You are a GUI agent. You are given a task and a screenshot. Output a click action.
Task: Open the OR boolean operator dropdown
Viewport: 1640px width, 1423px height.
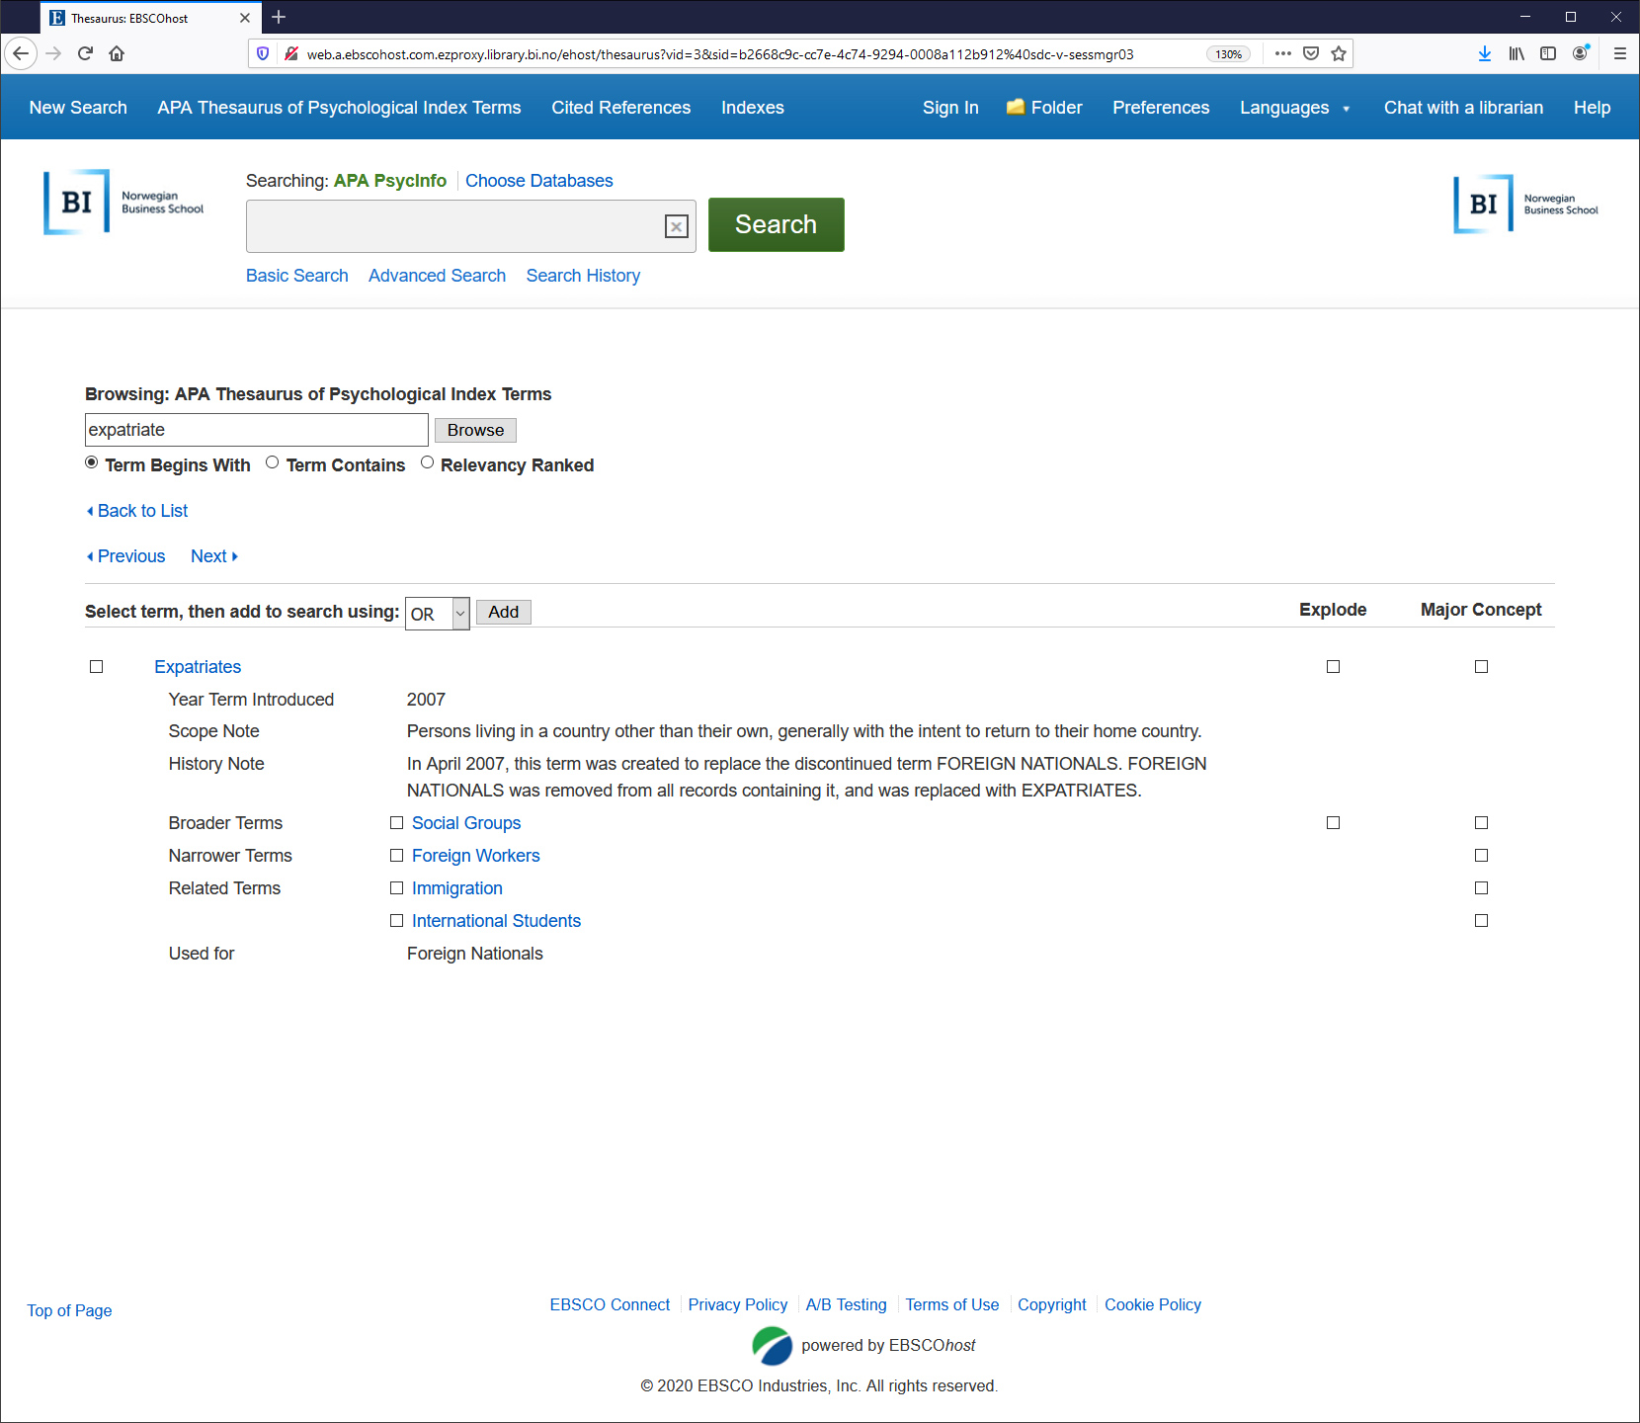click(x=437, y=614)
